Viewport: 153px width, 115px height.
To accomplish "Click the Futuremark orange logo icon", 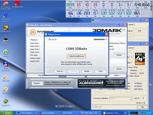I will (x=33, y=32).
